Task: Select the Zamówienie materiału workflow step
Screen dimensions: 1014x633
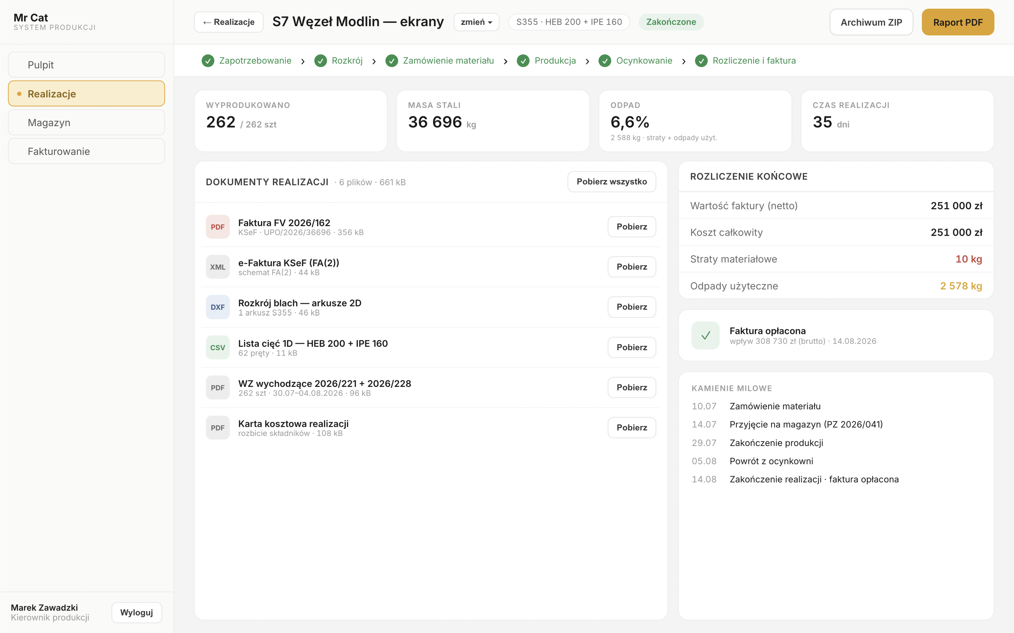Action: coord(440,61)
